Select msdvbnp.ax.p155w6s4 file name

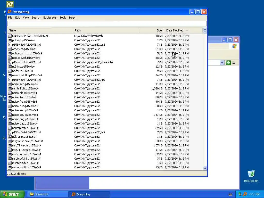(27, 154)
